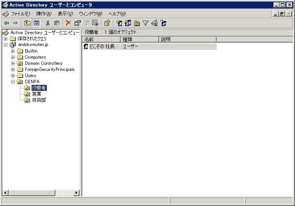Click the title bar application icon
Viewport: 295px width, 206px height.
click(x=5, y=5)
